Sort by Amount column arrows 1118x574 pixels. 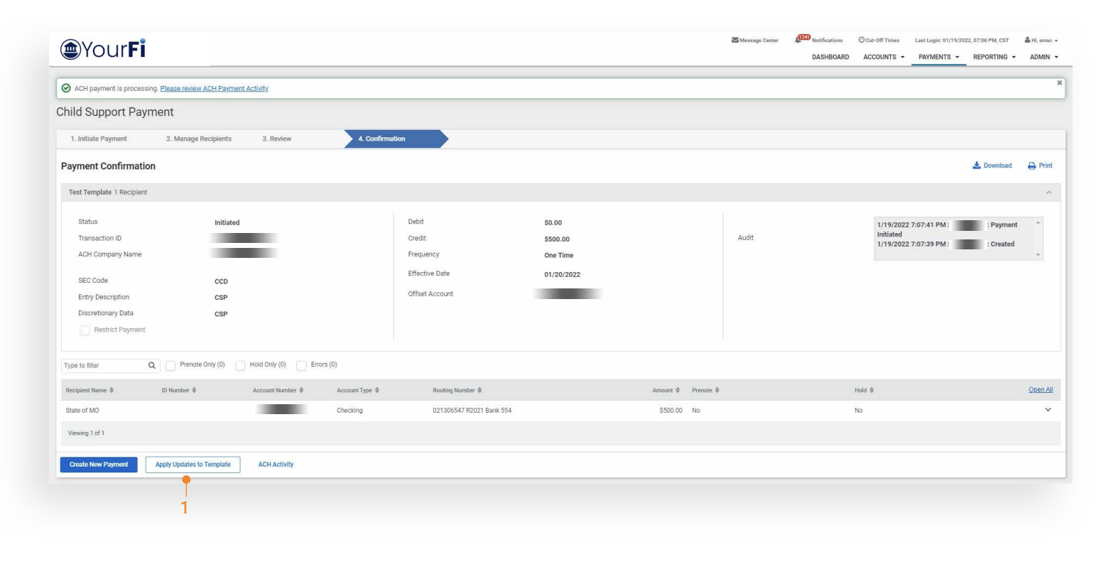678,390
